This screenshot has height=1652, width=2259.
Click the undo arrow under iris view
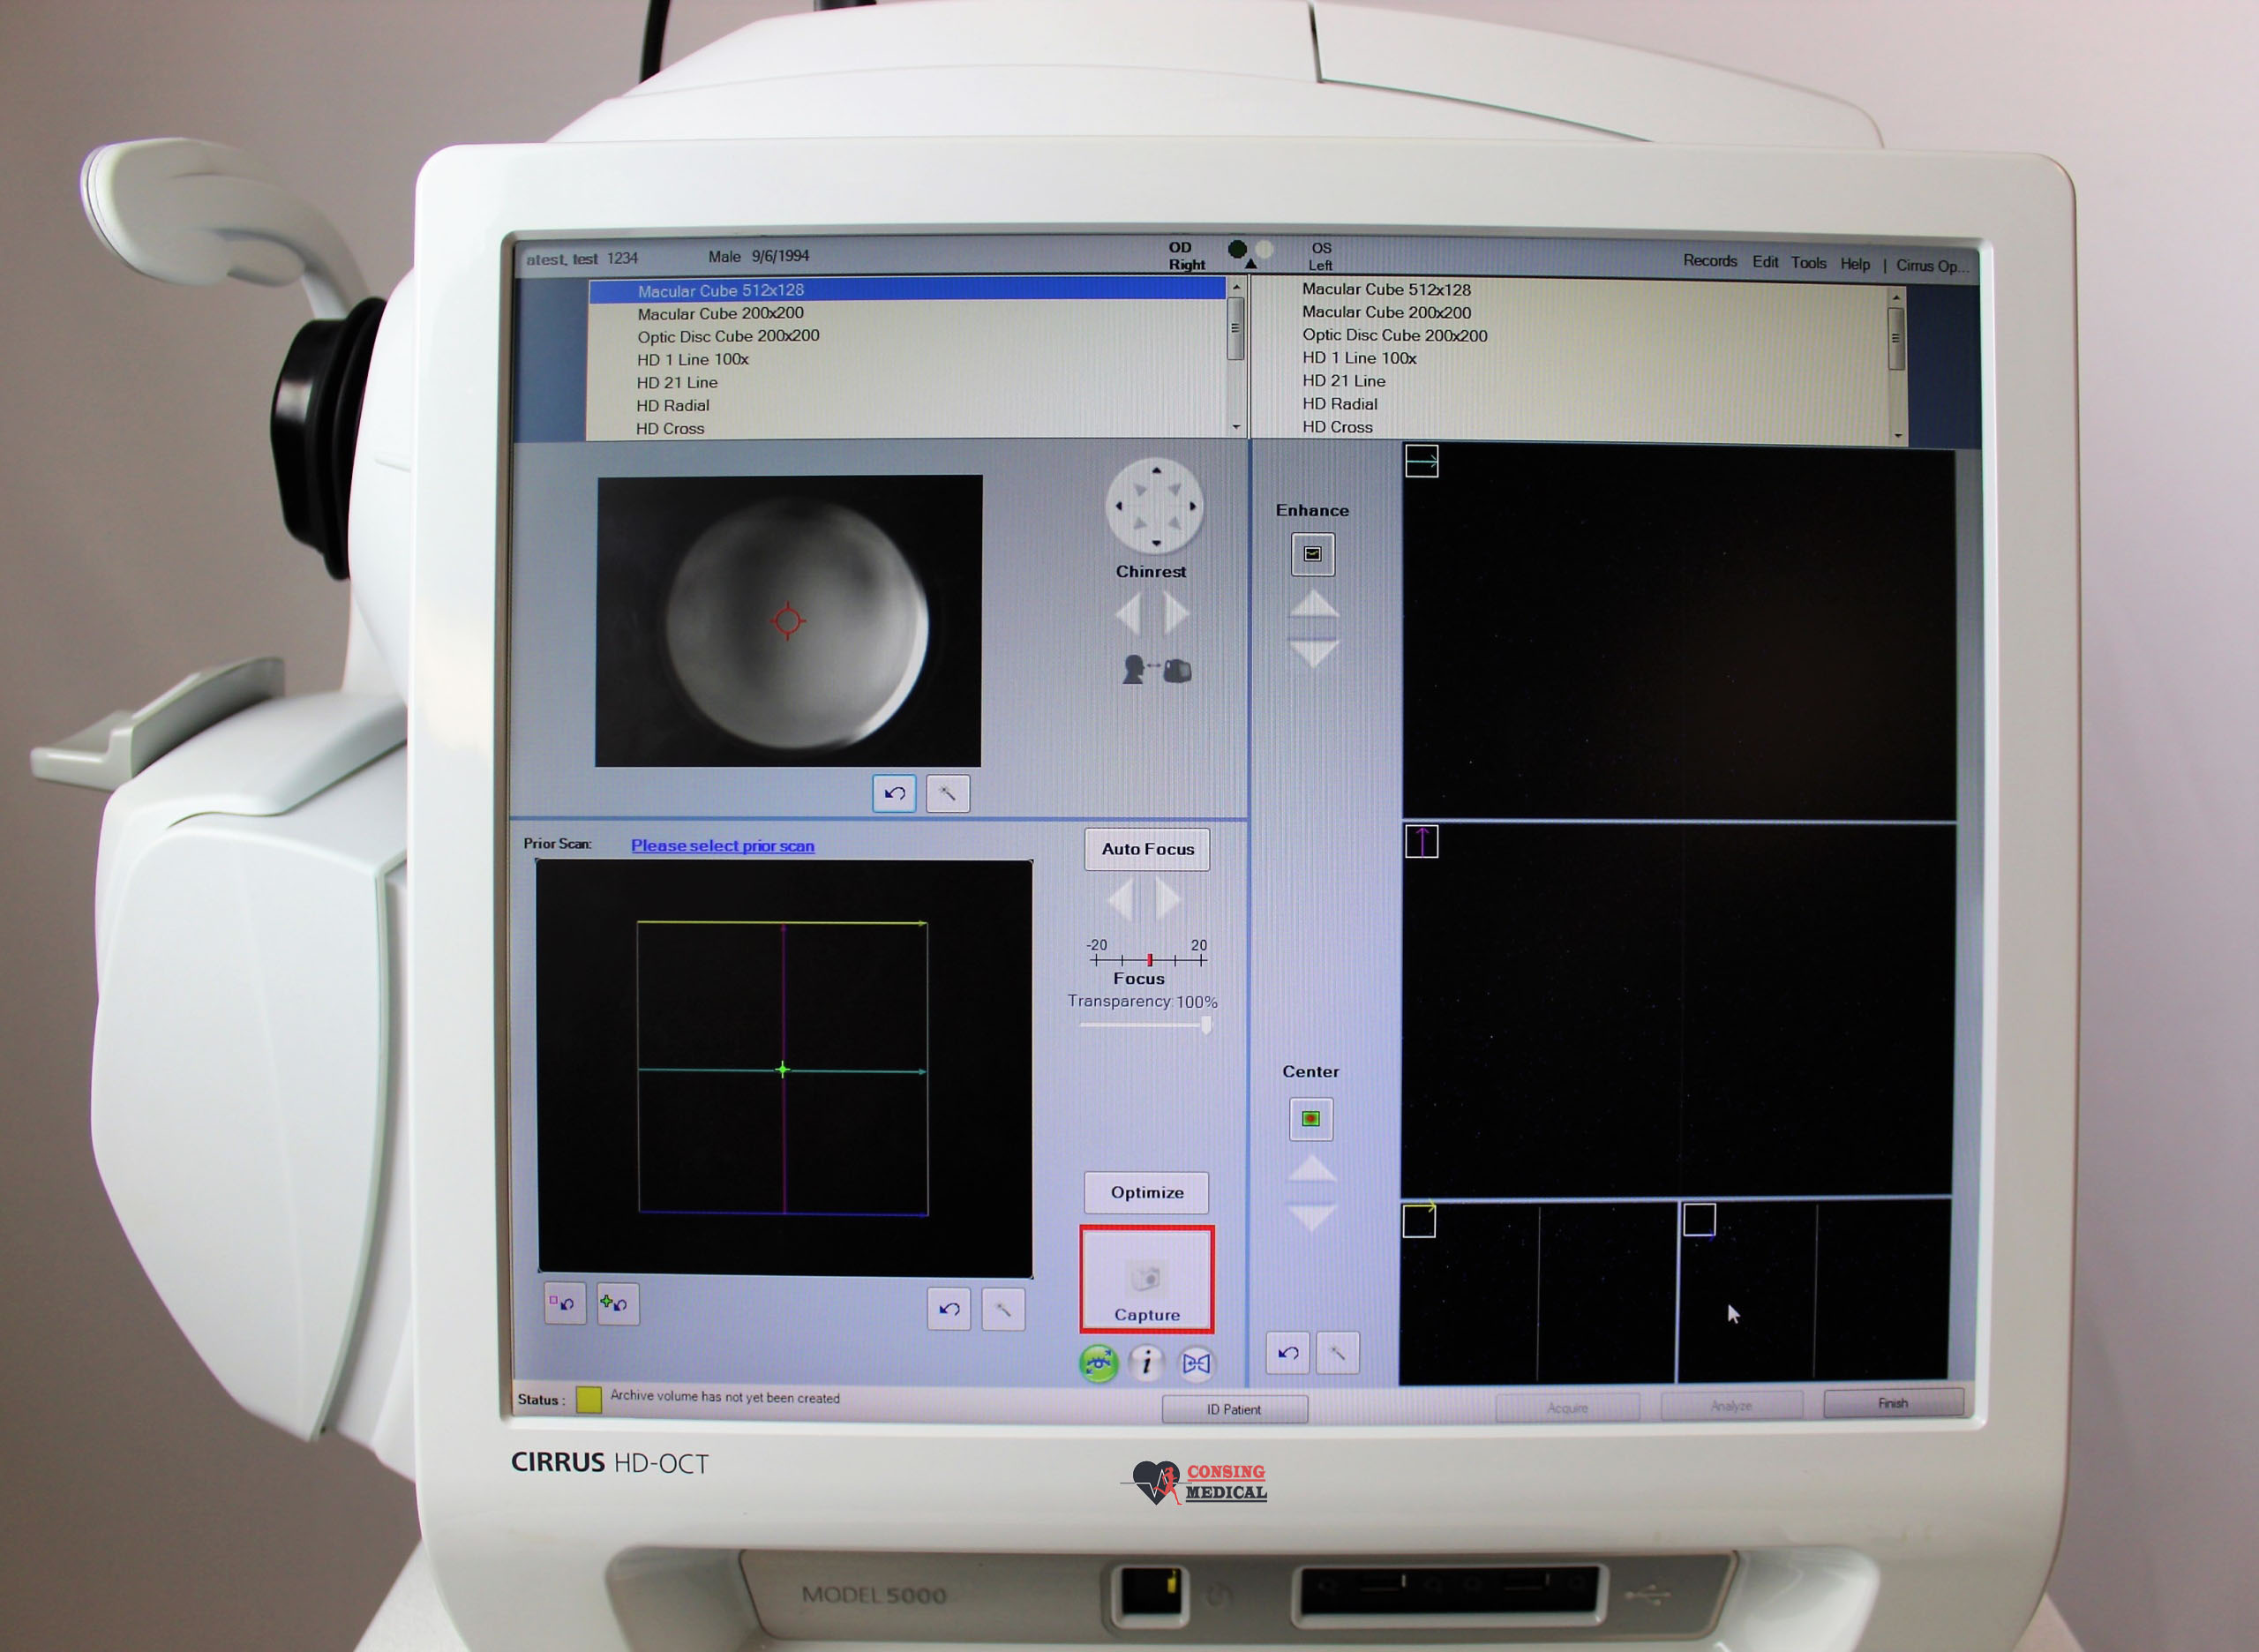tap(893, 792)
